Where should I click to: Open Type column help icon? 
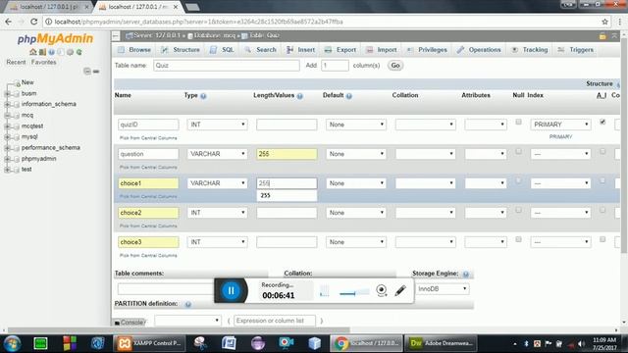pos(203,96)
